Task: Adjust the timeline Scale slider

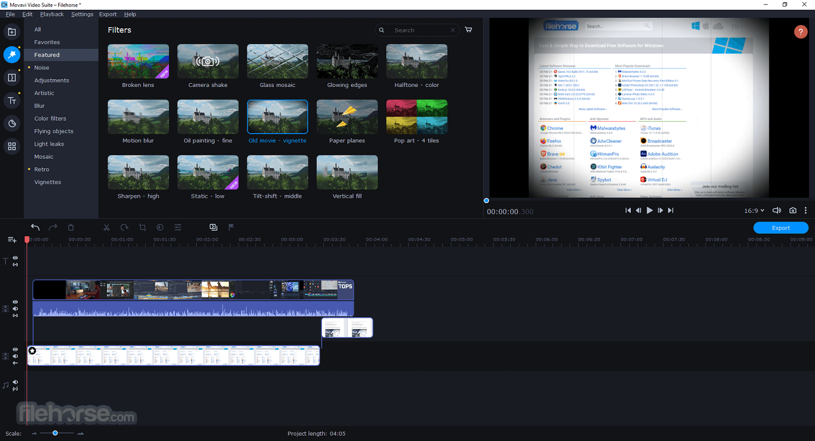Action: 55,433
